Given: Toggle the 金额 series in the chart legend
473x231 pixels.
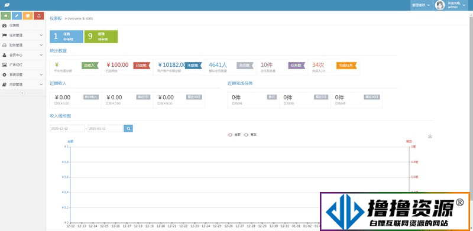Looking at the screenshot, I should (x=234, y=135).
